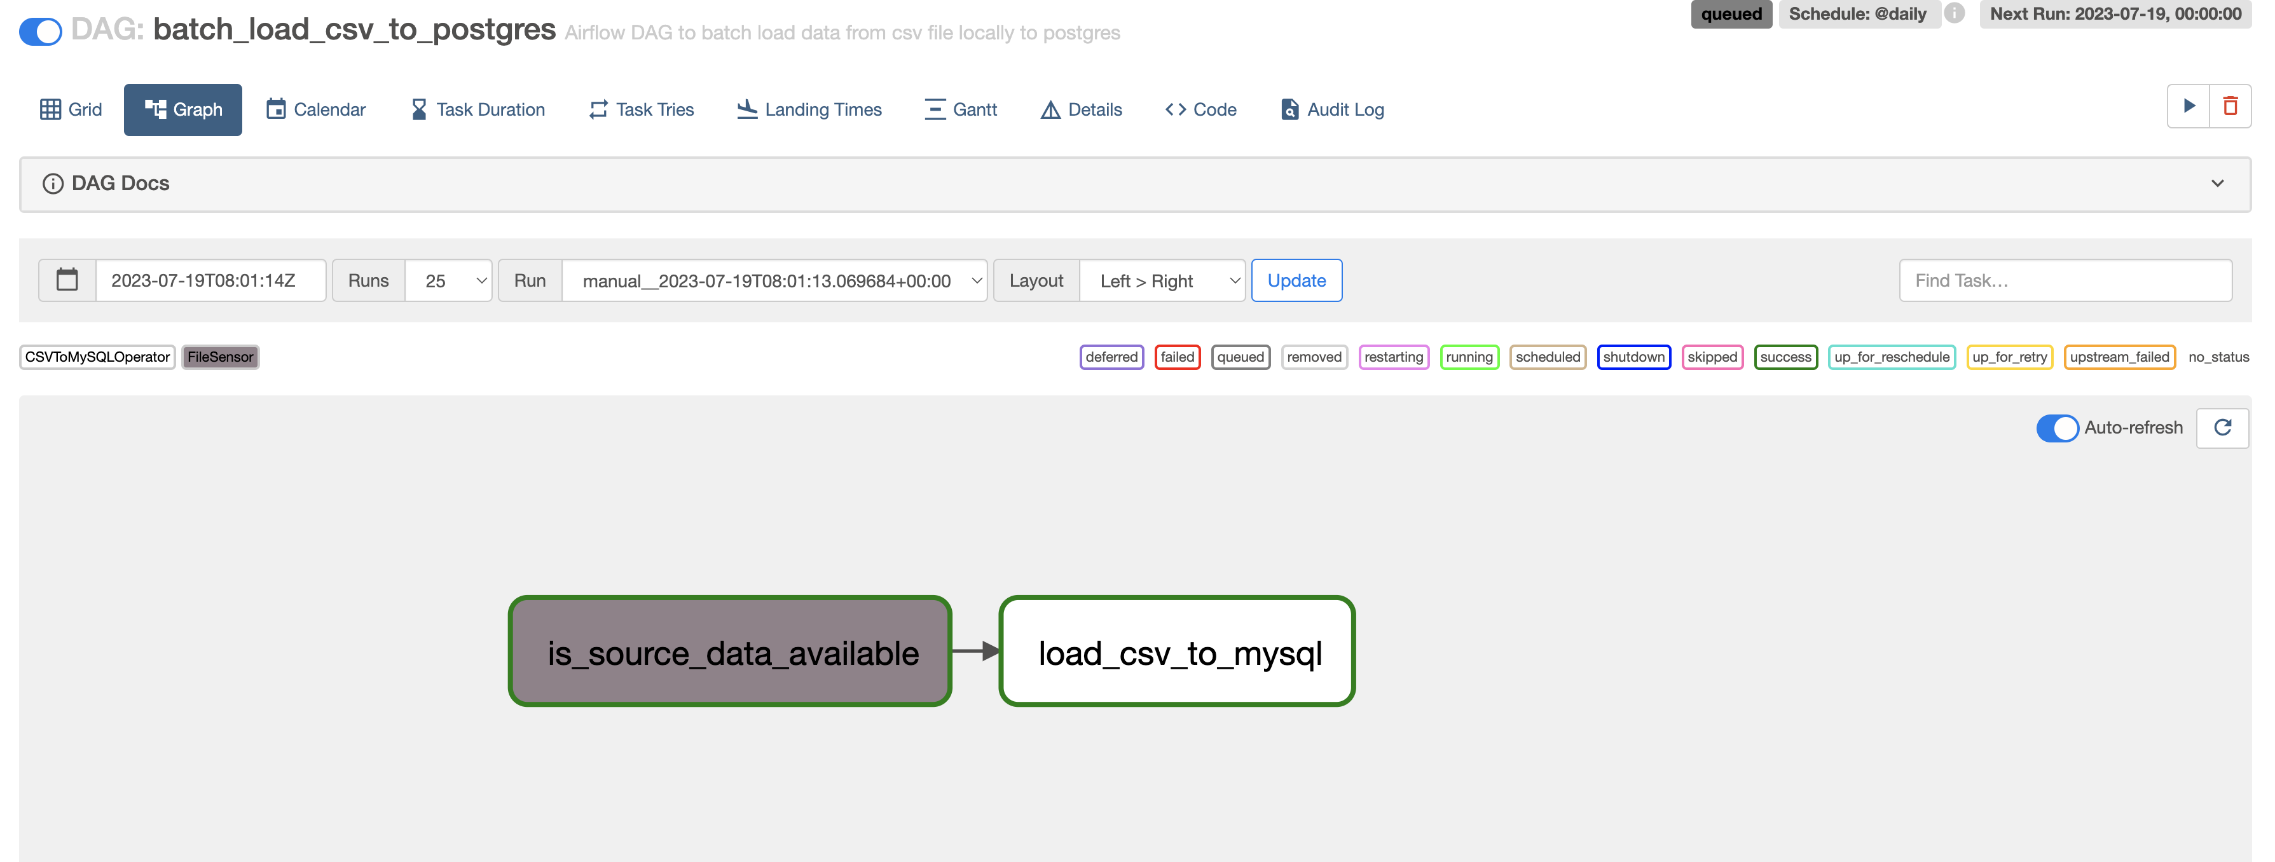Switch to the Task Duration tab
This screenshot has height=862, width=2275.
(477, 109)
